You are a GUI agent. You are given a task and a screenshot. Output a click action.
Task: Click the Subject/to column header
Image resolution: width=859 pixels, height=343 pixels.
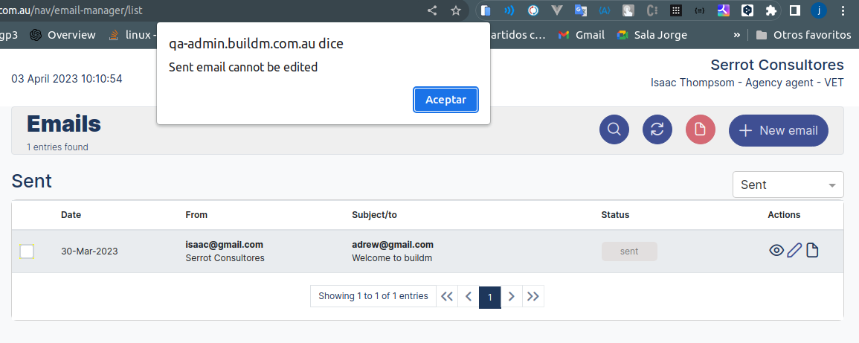[x=374, y=215]
